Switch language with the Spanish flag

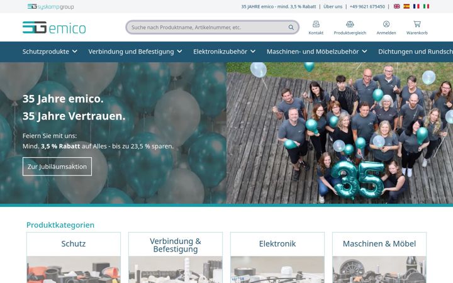tap(406, 6)
